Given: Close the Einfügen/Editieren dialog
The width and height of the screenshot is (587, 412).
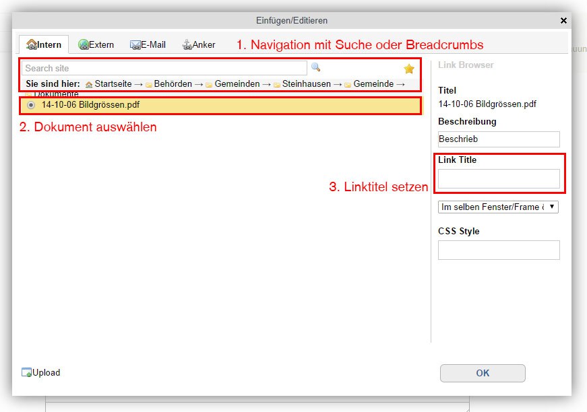Looking at the screenshot, I should (563, 21).
